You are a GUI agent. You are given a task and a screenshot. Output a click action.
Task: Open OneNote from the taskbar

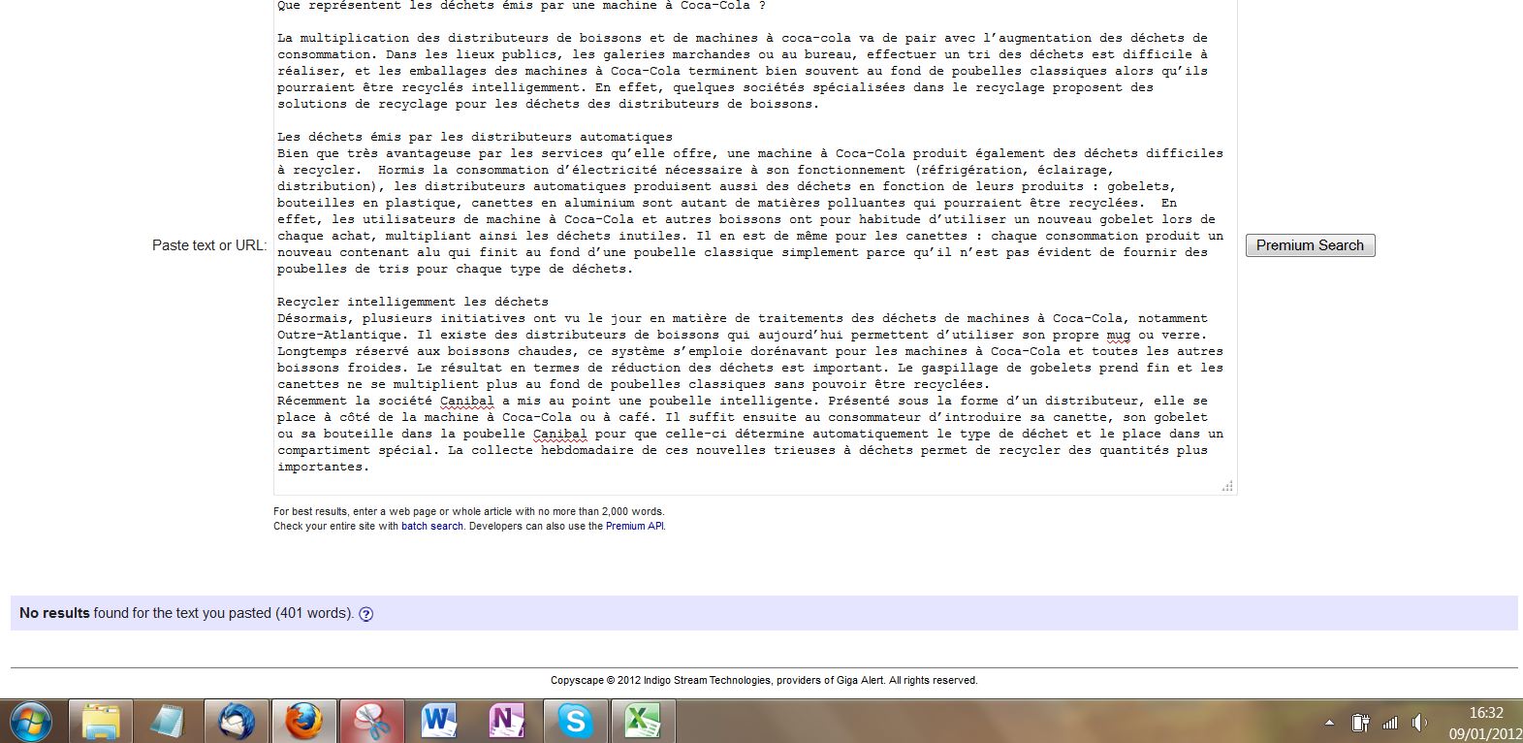click(506, 722)
